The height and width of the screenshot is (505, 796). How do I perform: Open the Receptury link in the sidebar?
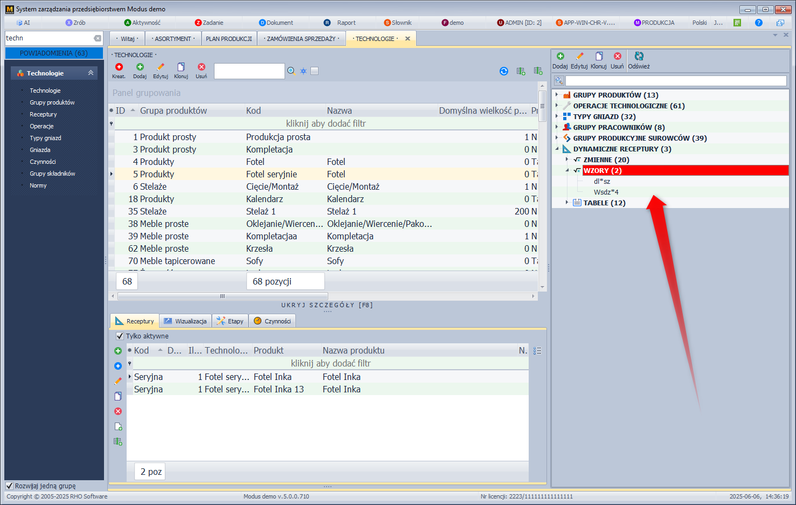43,114
